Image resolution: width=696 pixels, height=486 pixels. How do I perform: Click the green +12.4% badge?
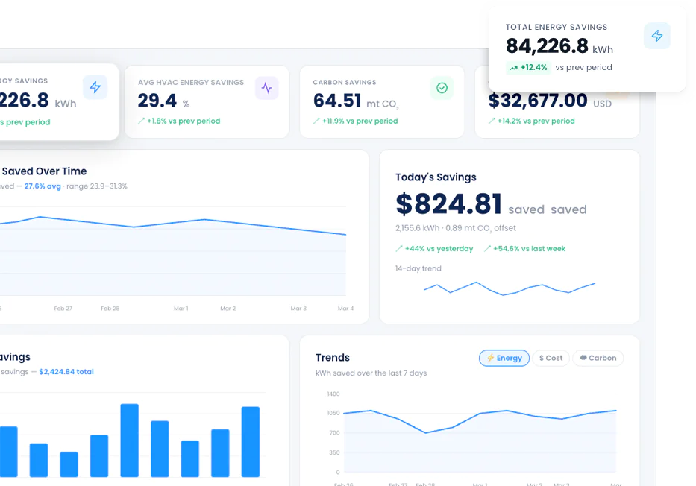tap(528, 67)
